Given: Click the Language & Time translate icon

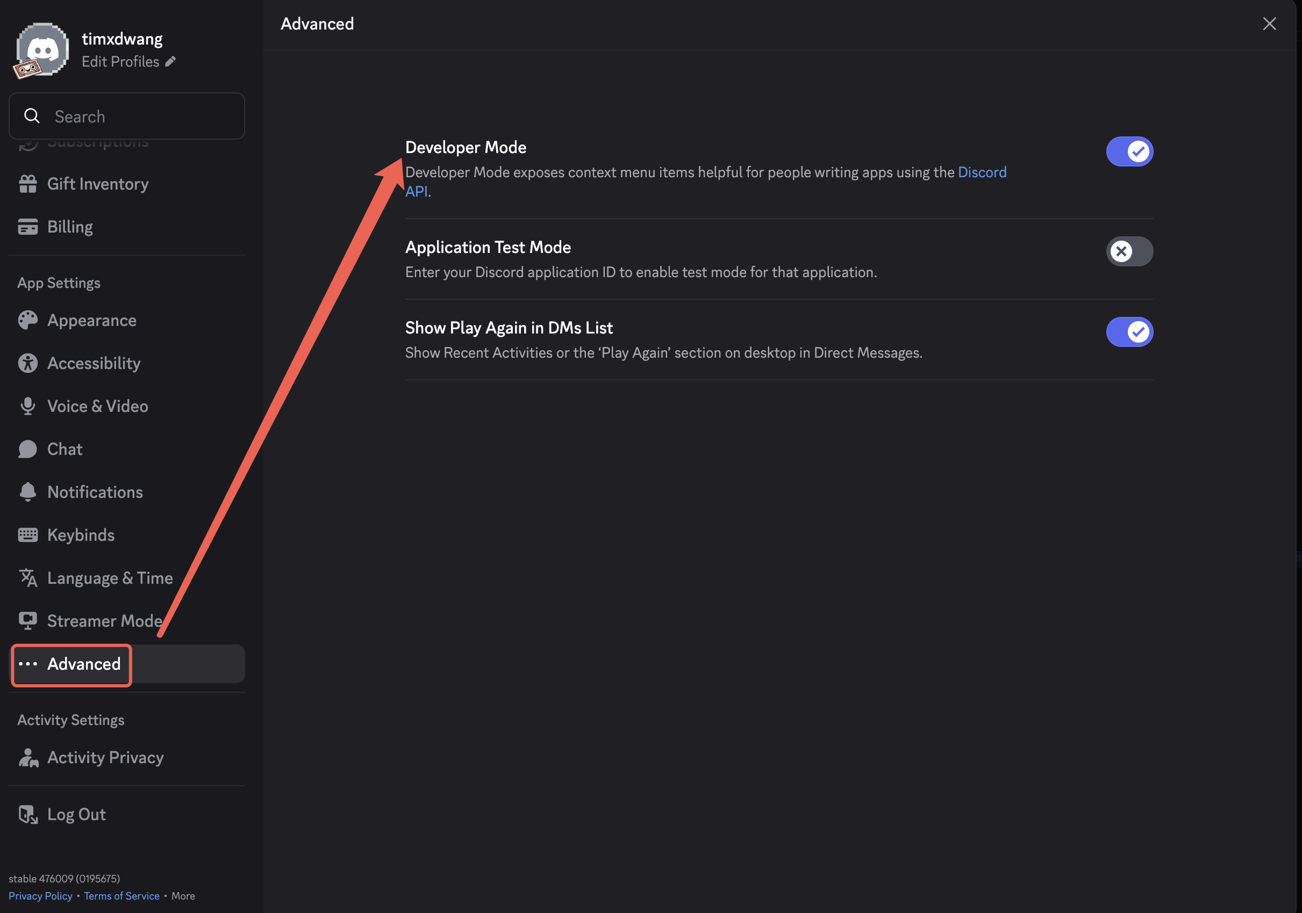Looking at the screenshot, I should pyautogui.click(x=27, y=578).
